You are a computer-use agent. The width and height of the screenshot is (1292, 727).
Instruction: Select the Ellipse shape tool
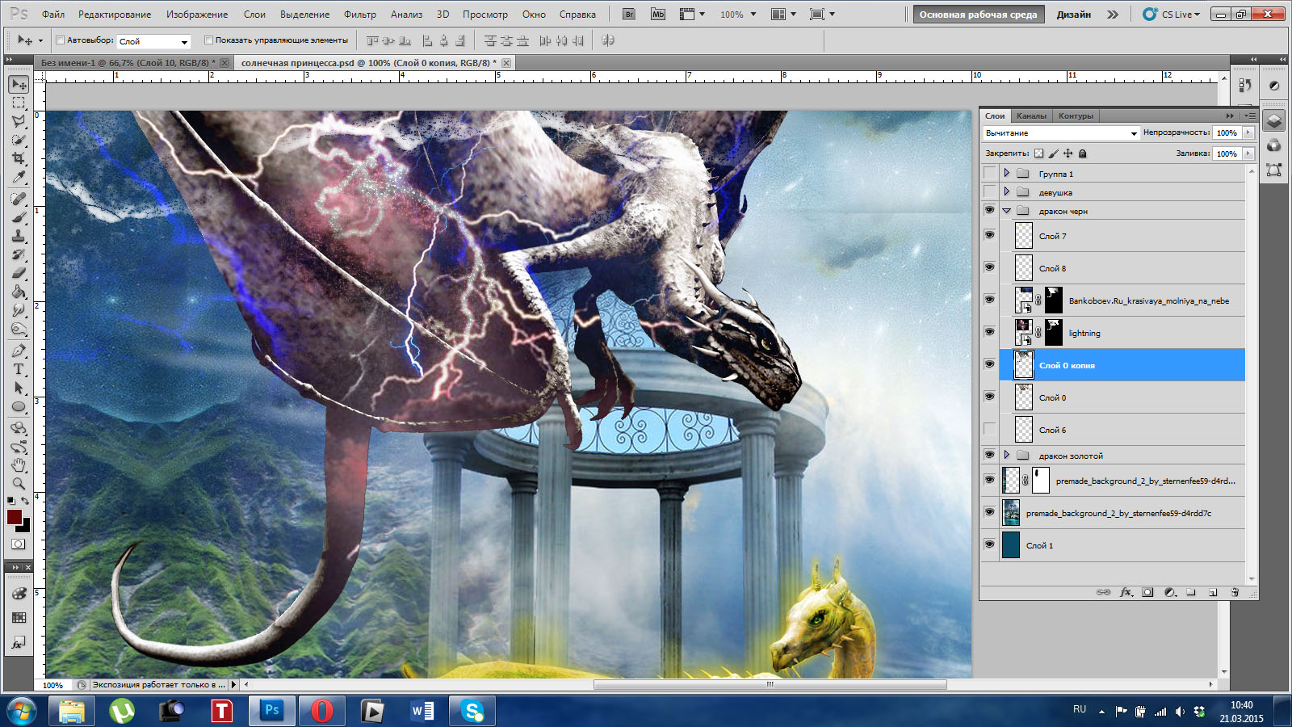coord(19,406)
